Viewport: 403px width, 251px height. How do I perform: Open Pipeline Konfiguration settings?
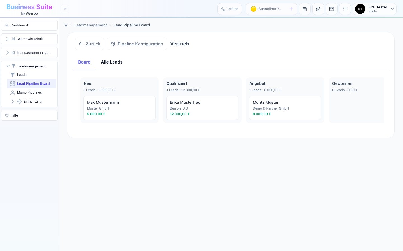coord(137,44)
